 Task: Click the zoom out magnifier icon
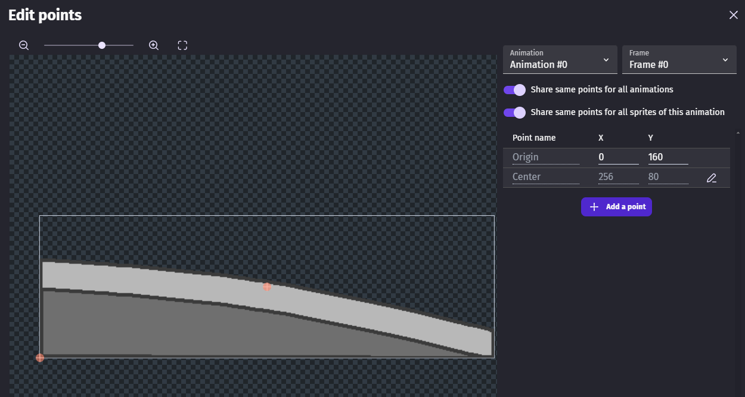tap(24, 45)
